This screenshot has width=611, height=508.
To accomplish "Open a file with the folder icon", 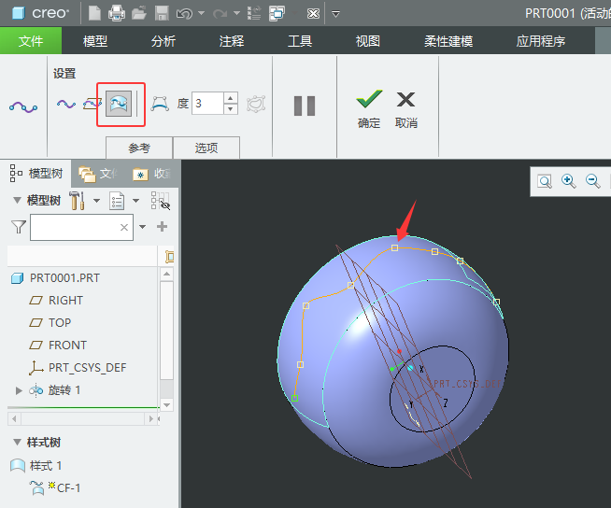I will point(139,13).
